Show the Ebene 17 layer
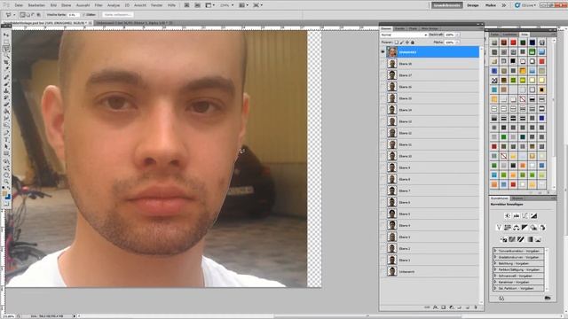Screen dimensions: 568x319 click(x=383, y=75)
